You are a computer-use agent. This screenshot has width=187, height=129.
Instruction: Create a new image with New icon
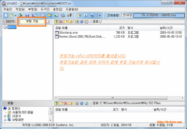click(x=6, y=16)
